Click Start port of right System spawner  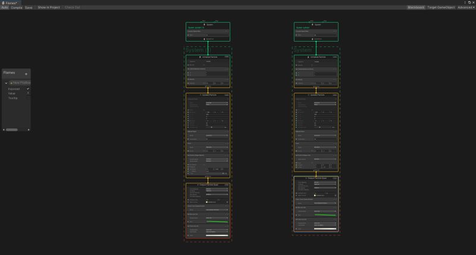click(x=309, y=22)
